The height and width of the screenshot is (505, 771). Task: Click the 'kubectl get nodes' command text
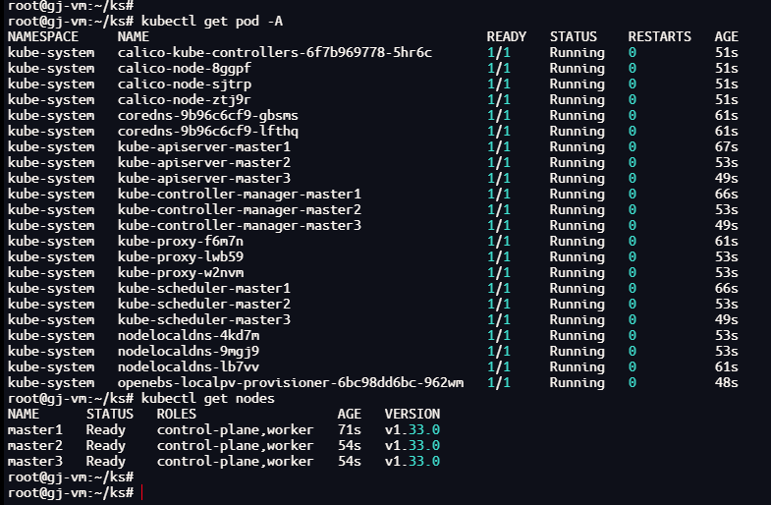click(x=207, y=398)
